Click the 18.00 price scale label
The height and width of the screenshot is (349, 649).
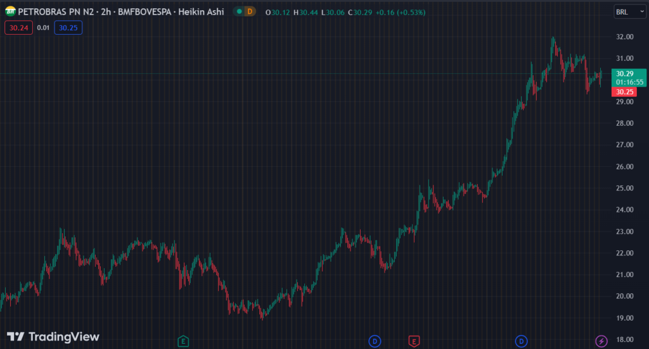[624, 340]
